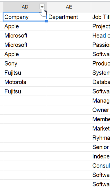Click the second Microsoft cell

tap(25, 45)
